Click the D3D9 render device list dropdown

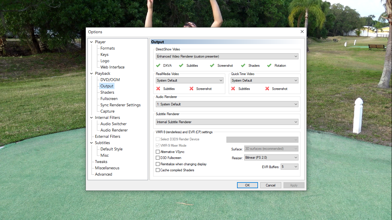click(262, 140)
